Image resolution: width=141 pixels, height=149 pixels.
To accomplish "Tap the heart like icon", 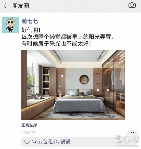I will [x=27, y=142].
